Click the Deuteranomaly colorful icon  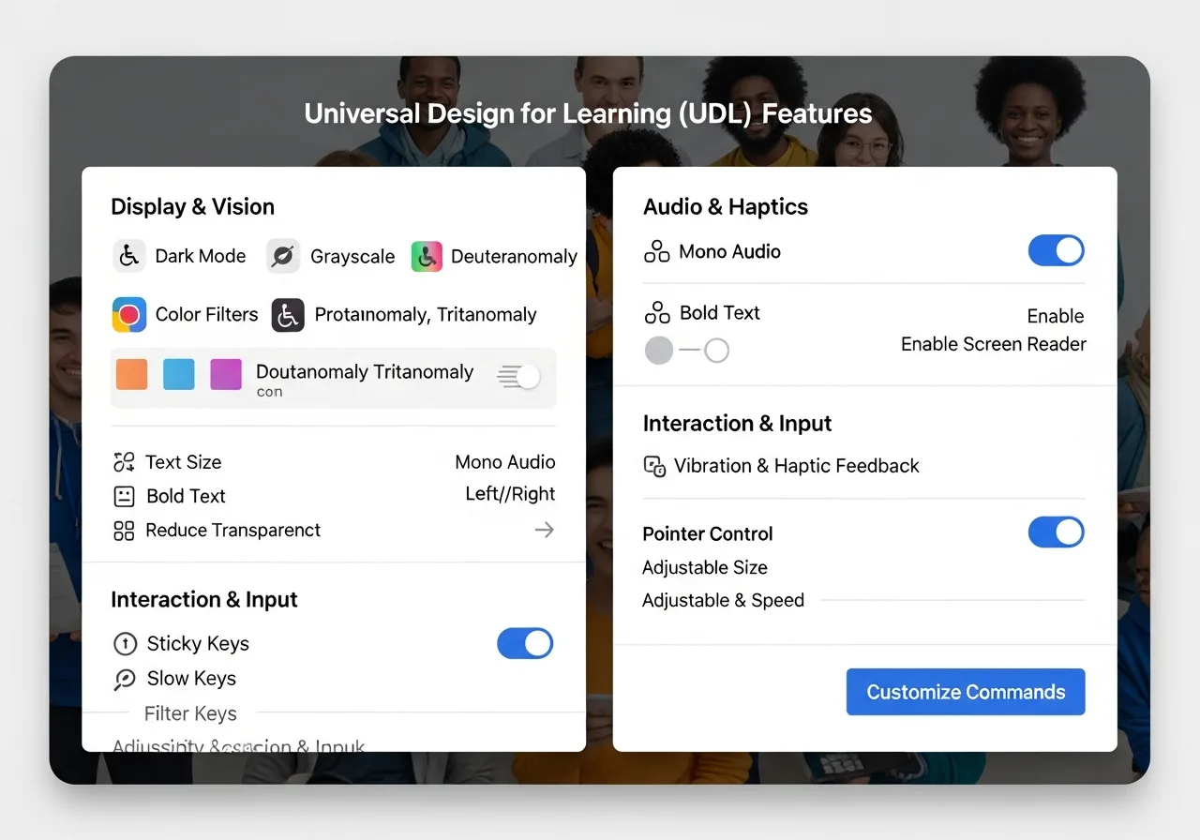click(427, 256)
